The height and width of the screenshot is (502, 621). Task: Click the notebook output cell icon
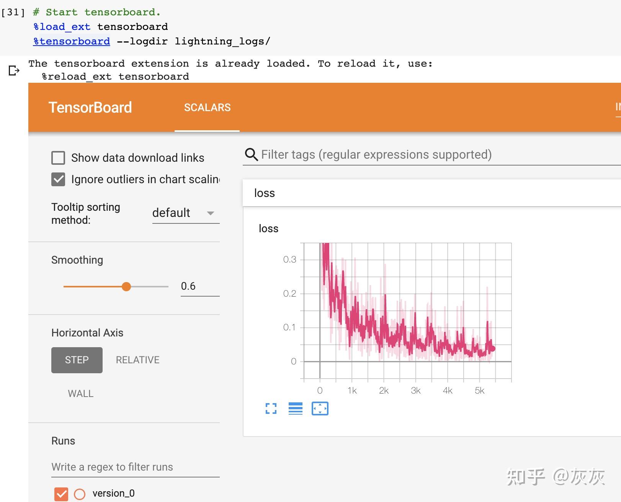[13, 70]
